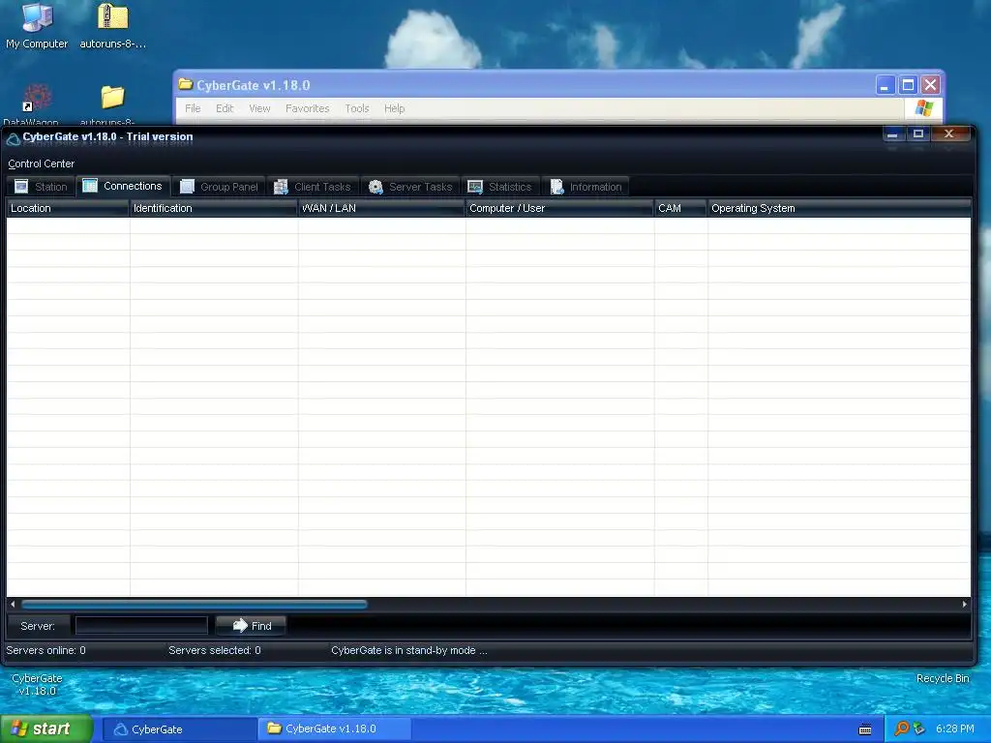Image resolution: width=991 pixels, height=743 pixels.
Task: Open the Information tab
Action: point(586,187)
